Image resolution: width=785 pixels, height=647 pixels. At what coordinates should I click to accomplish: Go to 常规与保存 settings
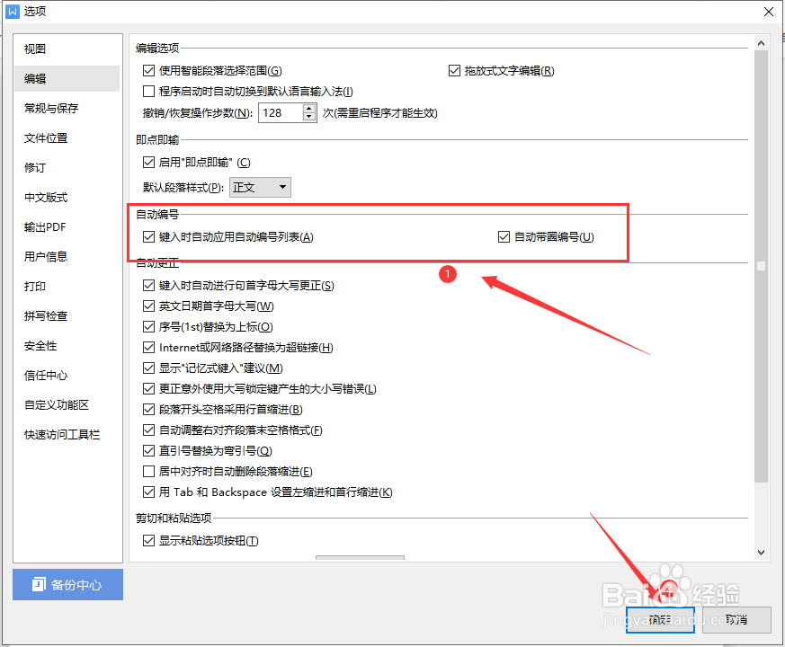pos(51,108)
